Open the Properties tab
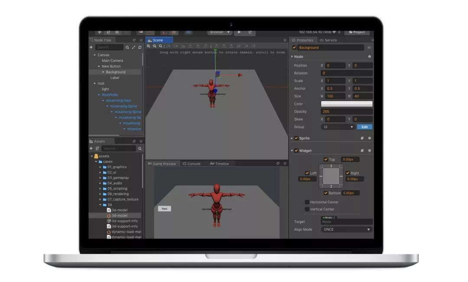 coord(302,40)
